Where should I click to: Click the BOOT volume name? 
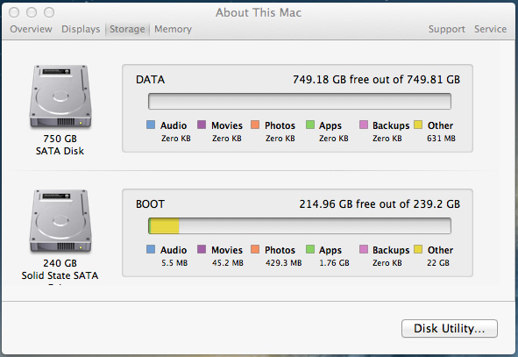pyautogui.click(x=150, y=204)
